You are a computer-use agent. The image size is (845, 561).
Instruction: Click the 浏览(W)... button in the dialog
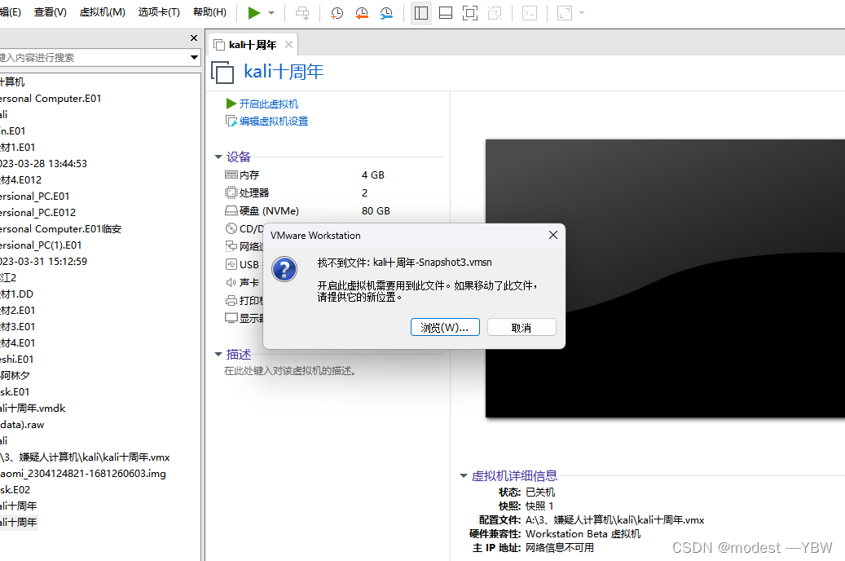point(445,328)
